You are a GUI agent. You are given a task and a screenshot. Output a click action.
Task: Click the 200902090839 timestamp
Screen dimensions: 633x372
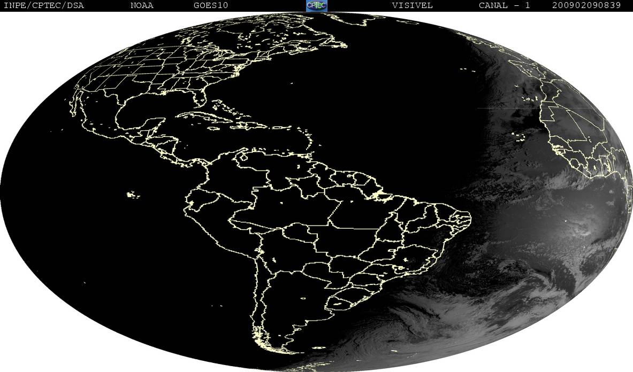coord(586,5)
